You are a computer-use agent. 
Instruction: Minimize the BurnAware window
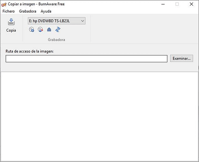point(163,4)
